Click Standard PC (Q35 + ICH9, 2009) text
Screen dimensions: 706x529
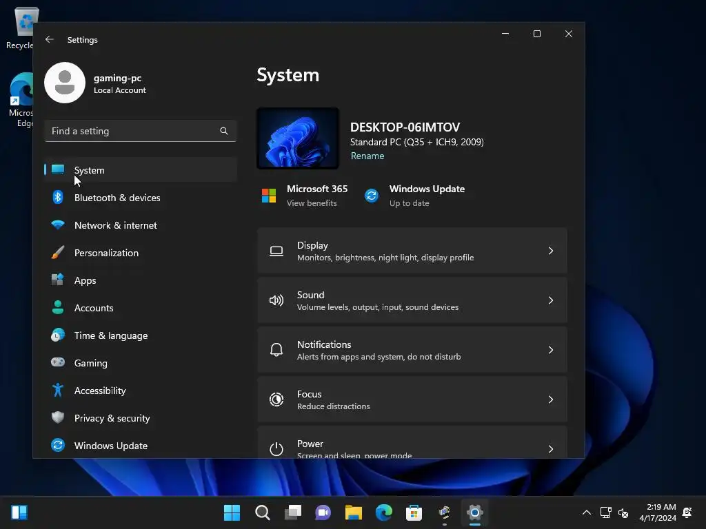pos(417,142)
